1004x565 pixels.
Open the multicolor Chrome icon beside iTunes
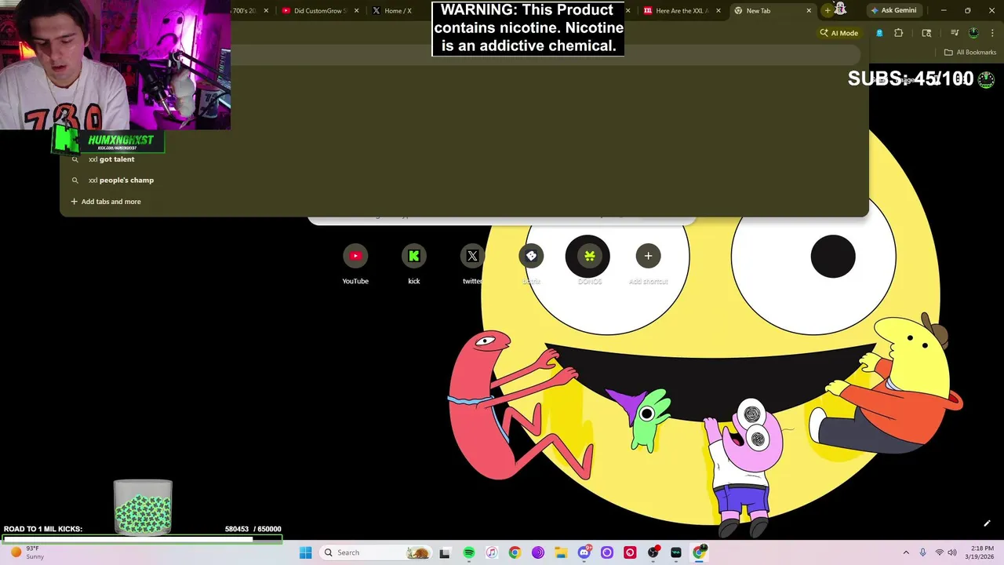(515, 552)
